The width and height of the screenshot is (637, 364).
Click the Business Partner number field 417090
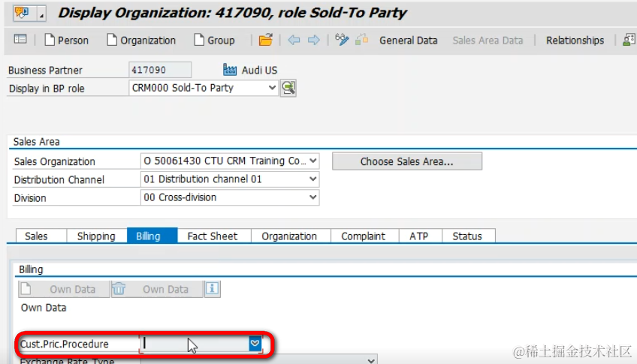click(160, 70)
